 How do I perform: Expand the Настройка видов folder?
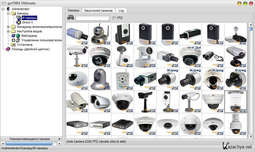8,31
